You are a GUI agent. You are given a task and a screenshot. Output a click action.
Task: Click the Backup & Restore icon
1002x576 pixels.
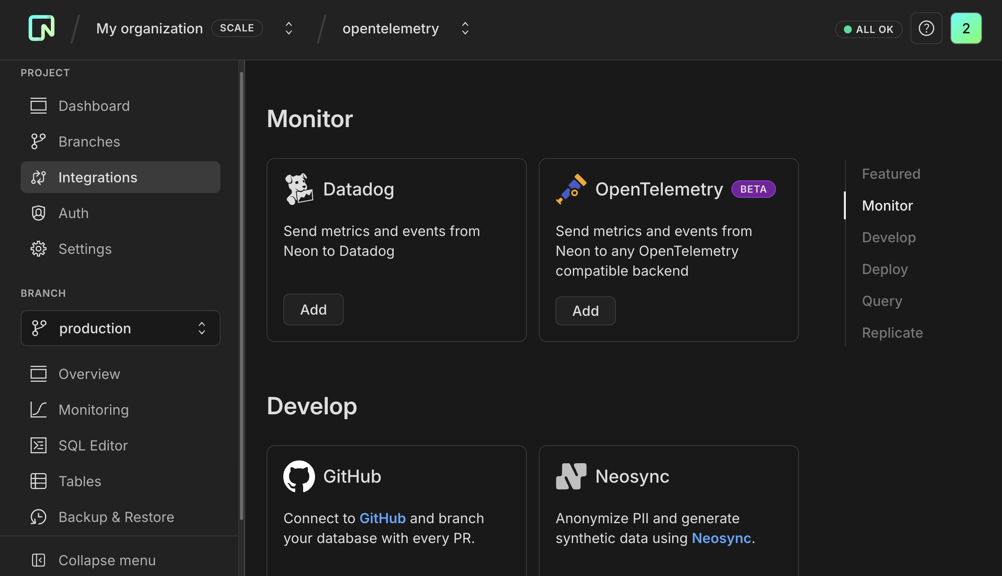click(x=39, y=517)
